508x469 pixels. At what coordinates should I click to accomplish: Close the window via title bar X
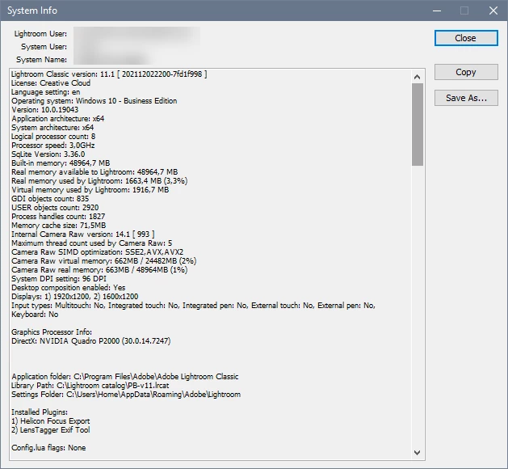[x=493, y=11]
